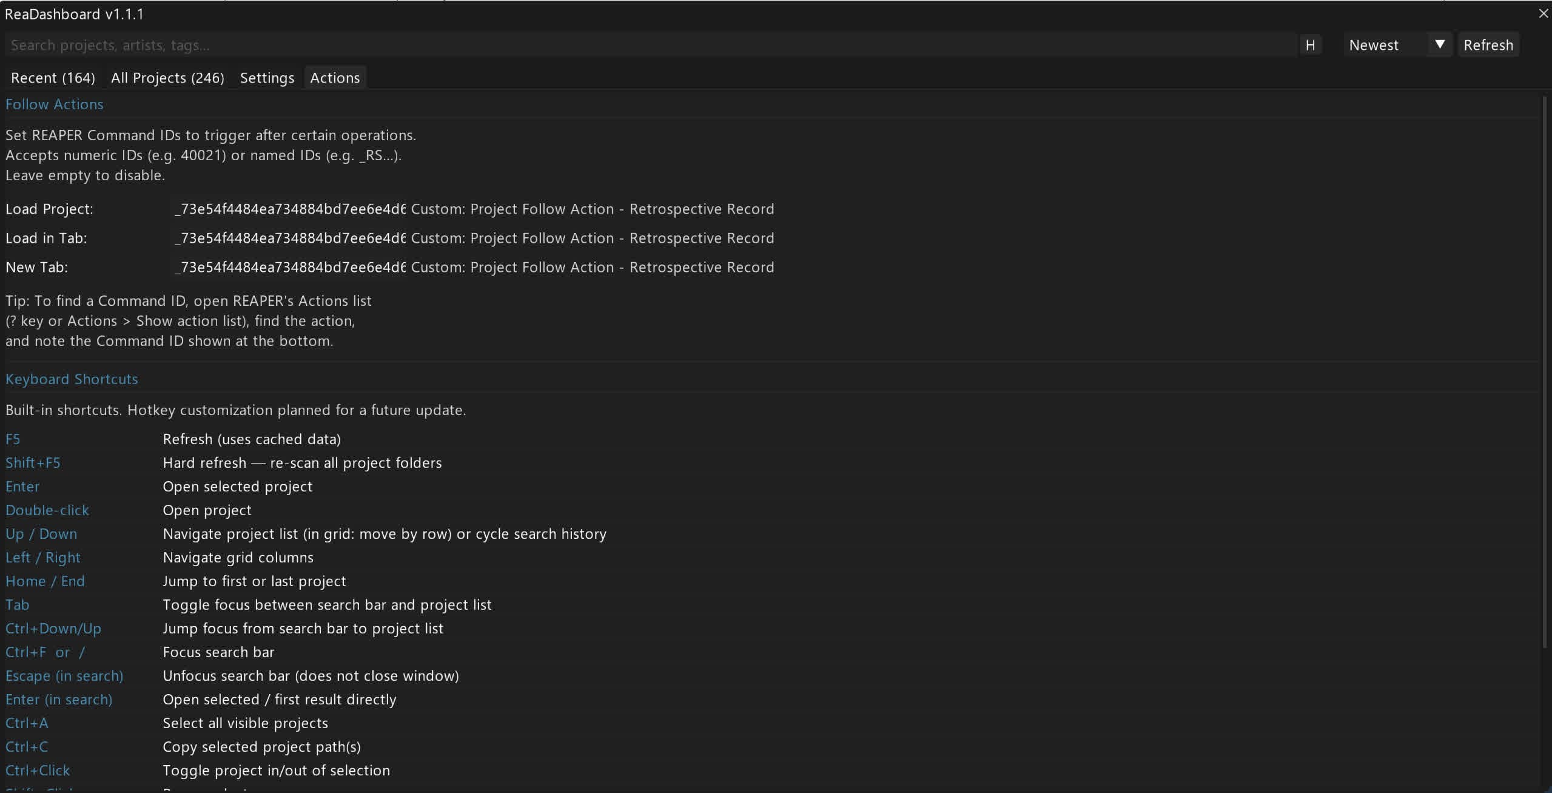Click the Ctrl+A shortcut label
Screen dimensions: 1552x793
[27, 723]
